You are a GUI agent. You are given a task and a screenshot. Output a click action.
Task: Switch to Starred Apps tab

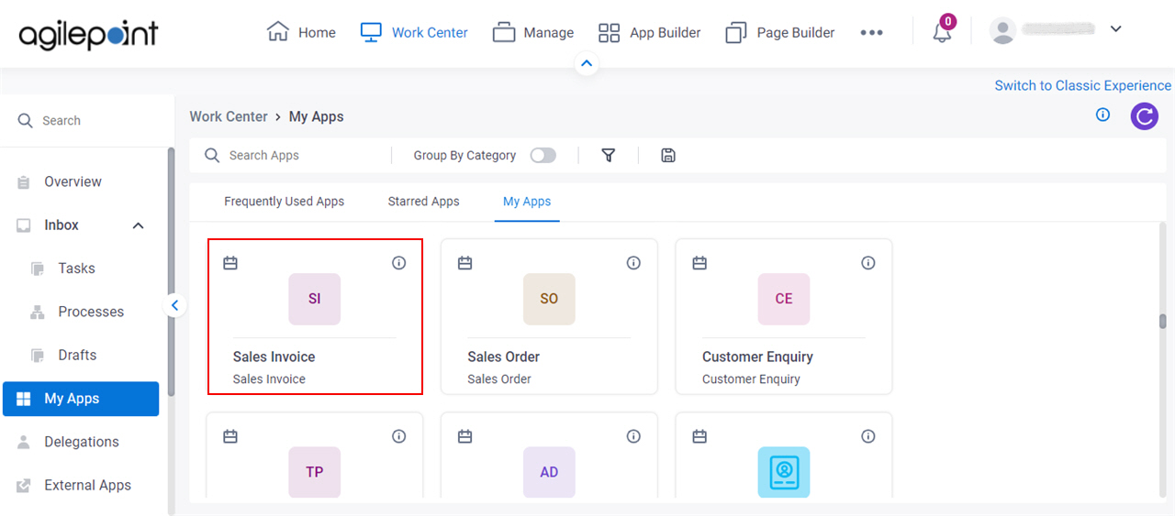tap(423, 201)
